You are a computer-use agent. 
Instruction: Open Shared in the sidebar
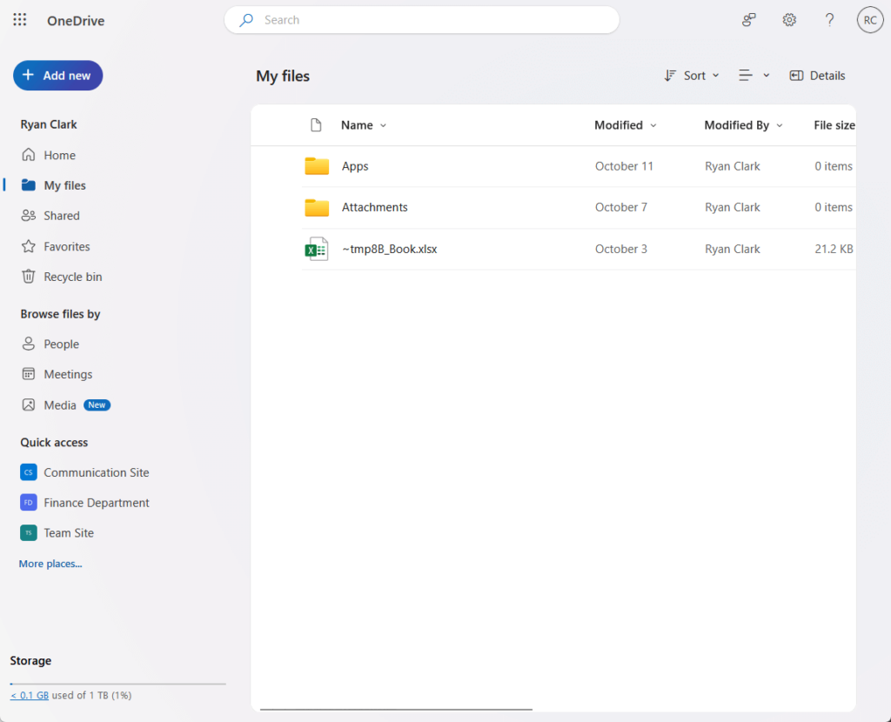point(62,215)
